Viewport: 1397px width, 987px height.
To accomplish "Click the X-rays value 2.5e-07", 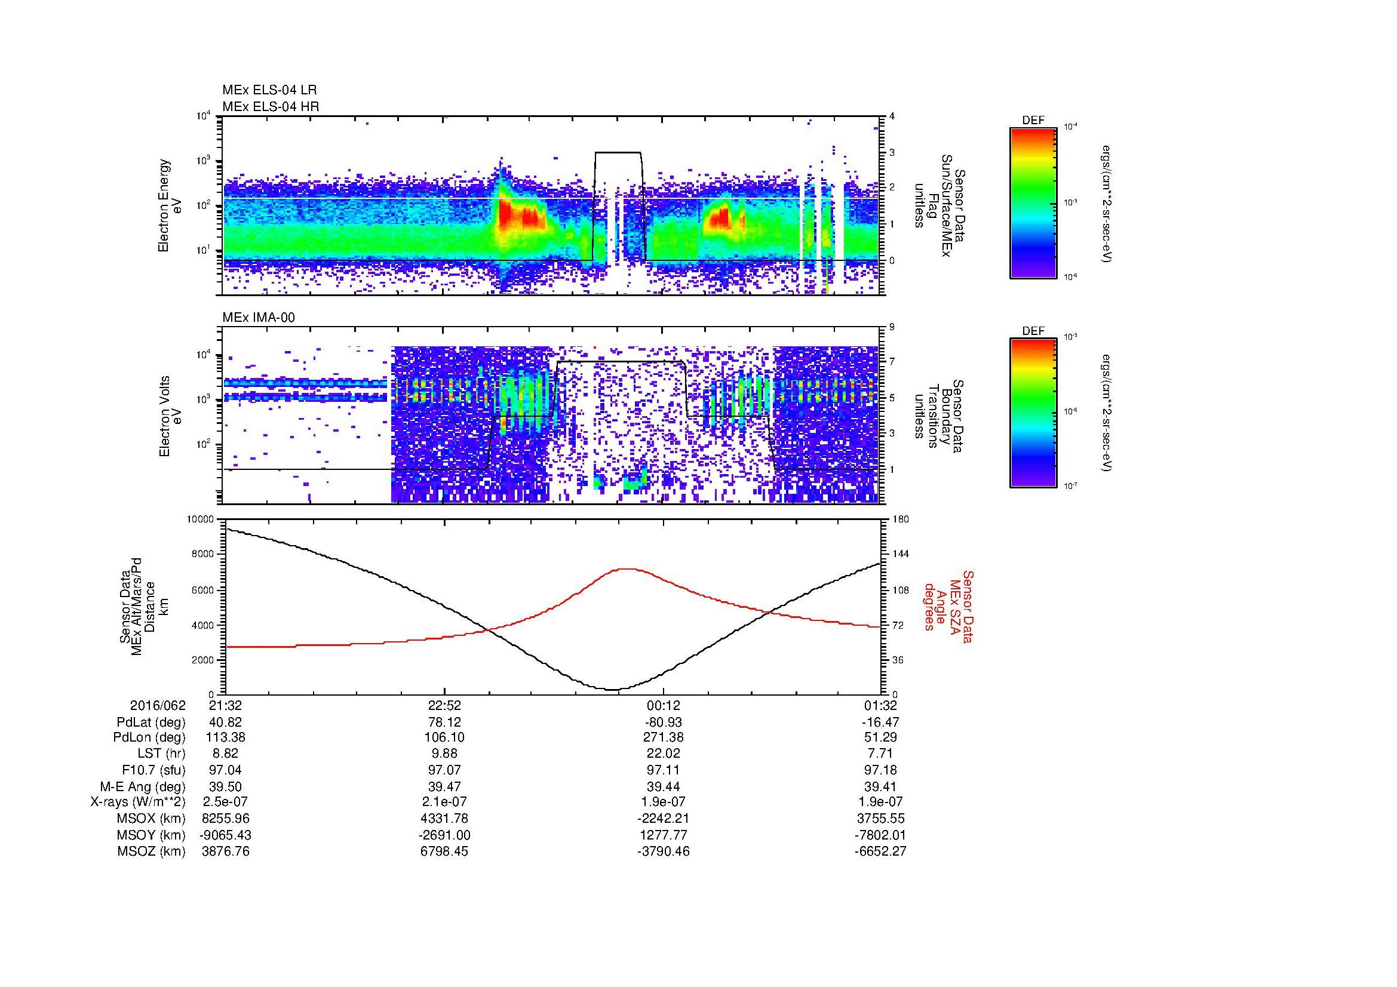I will coord(226,802).
